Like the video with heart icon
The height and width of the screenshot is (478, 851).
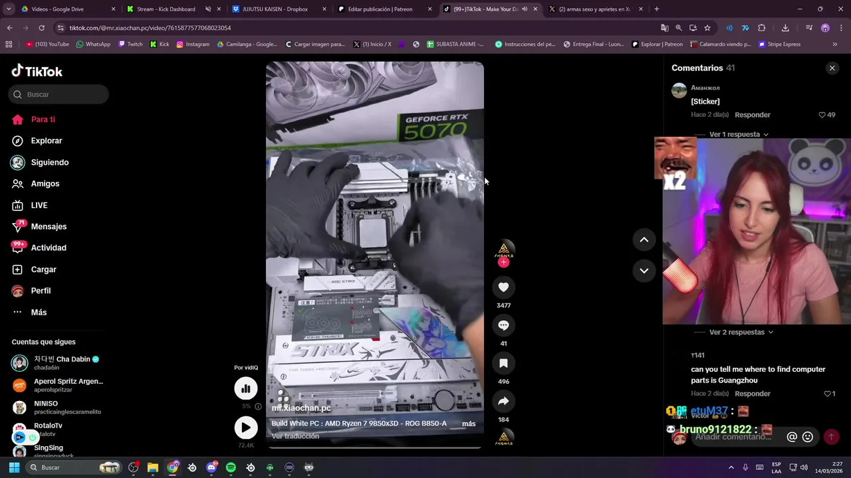tap(503, 287)
